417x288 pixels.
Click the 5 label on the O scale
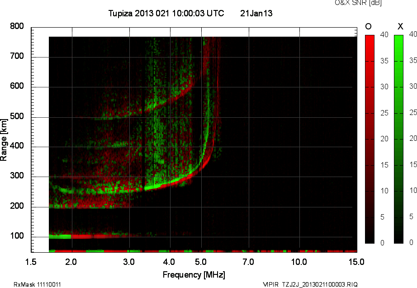click(383, 217)
